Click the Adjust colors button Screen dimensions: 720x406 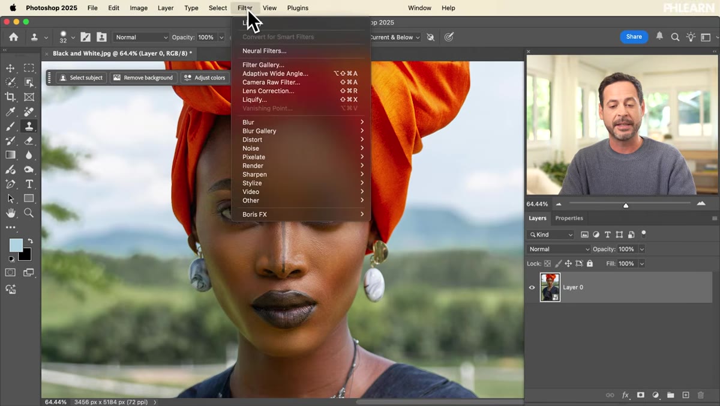pyautogui.click(x=205, y=77)
